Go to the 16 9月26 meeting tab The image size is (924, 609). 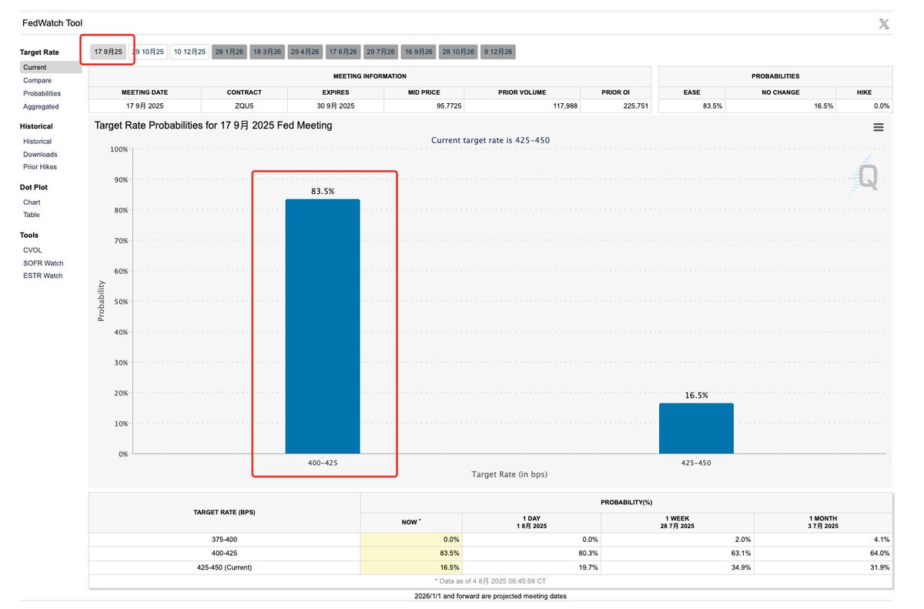pos(419,52)
